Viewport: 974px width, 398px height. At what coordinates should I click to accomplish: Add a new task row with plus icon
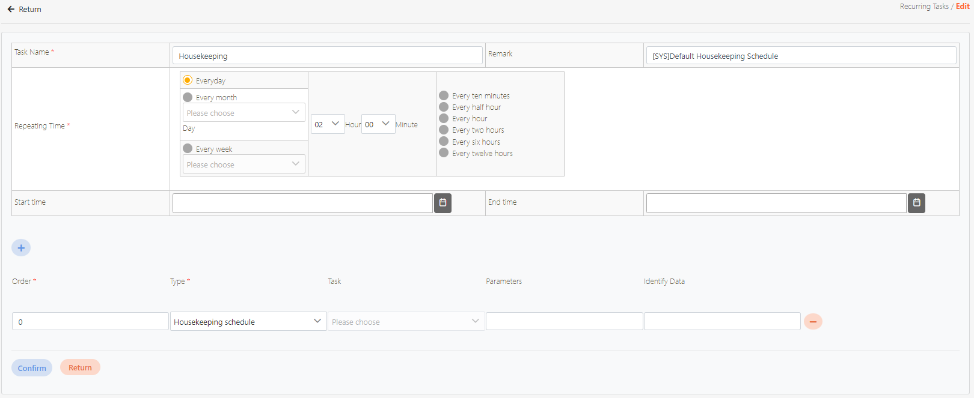pyautogui.click(x=21, y=248)
